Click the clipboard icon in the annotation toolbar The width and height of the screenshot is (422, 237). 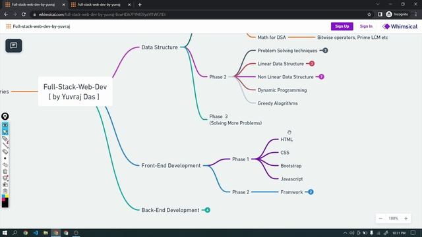[5, 191]
